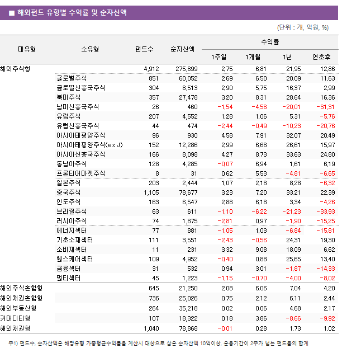Select the unit note '(단위 : 개, 억원, %)'
Screen dimensions: 342x348
(x=303, y=27)
